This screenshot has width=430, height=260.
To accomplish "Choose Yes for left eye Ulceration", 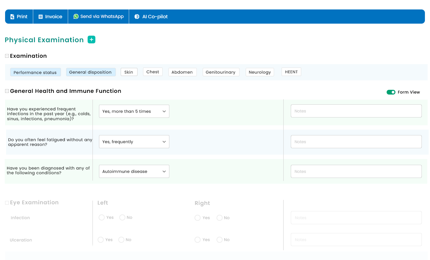I will (101, 240).
